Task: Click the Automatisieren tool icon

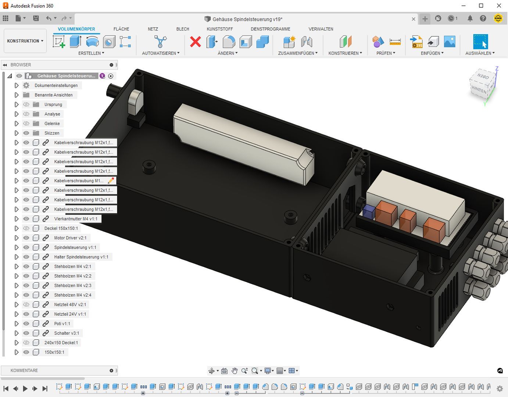Action: [x=160, y=42]
